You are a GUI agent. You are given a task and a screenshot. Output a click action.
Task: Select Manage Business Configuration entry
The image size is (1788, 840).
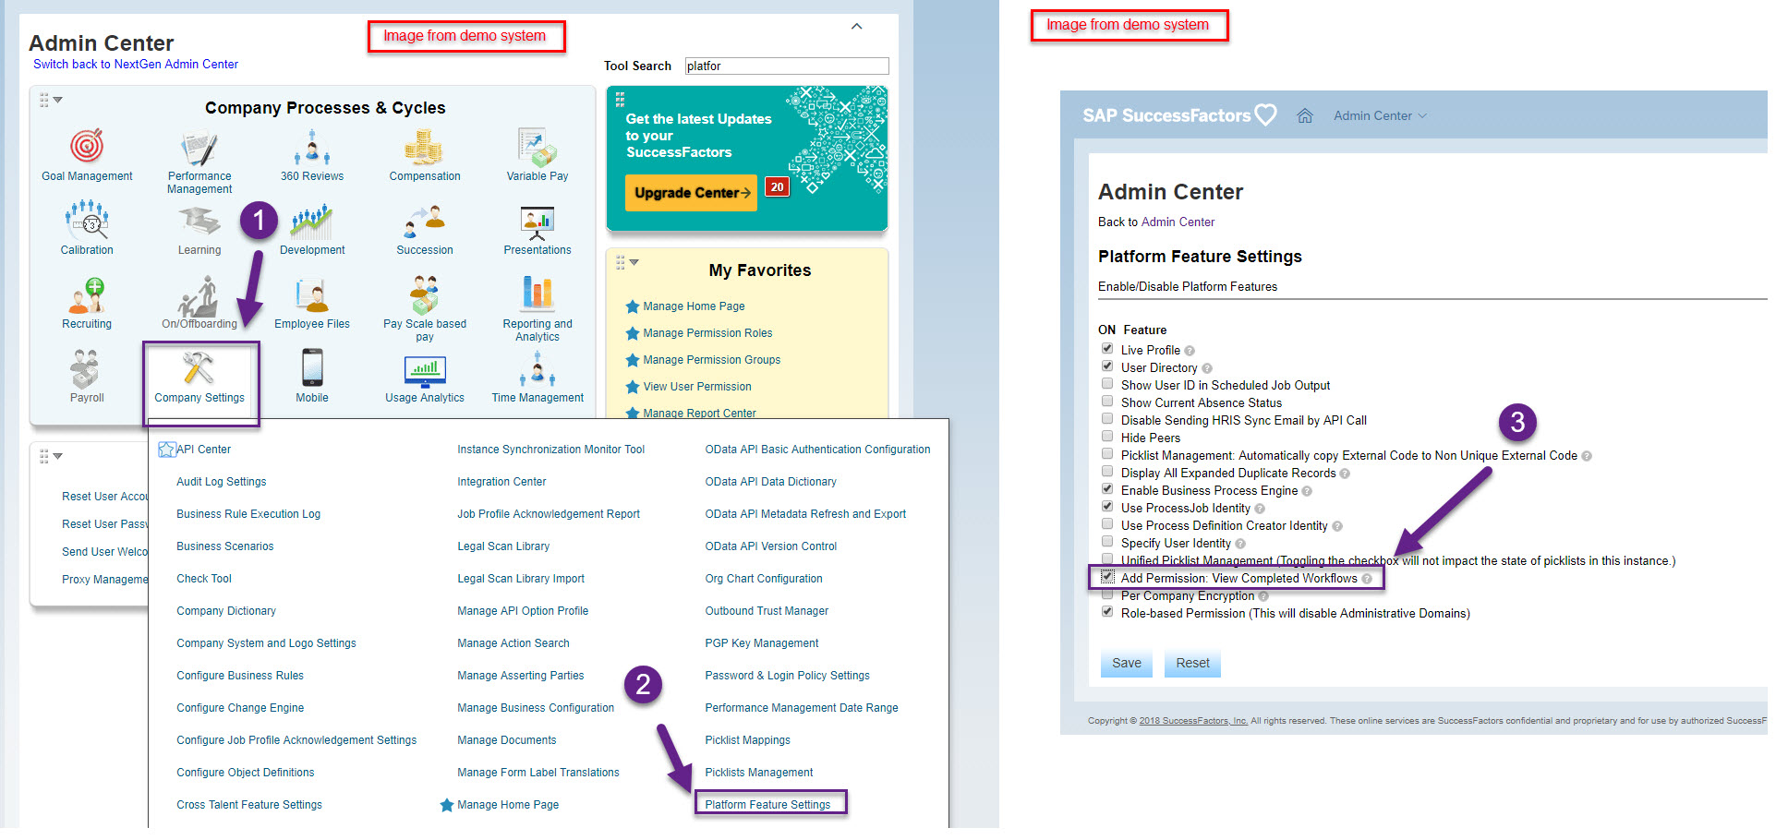[x=536, y=708]
